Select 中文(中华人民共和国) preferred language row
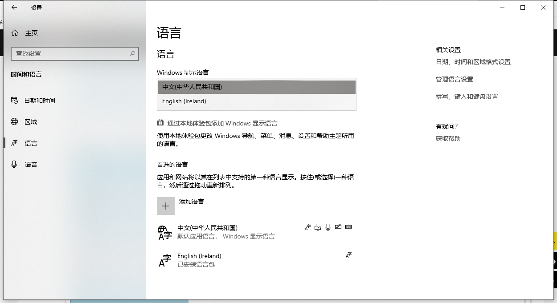The width and height of the screenshot is (557, 303). (257, 232)
